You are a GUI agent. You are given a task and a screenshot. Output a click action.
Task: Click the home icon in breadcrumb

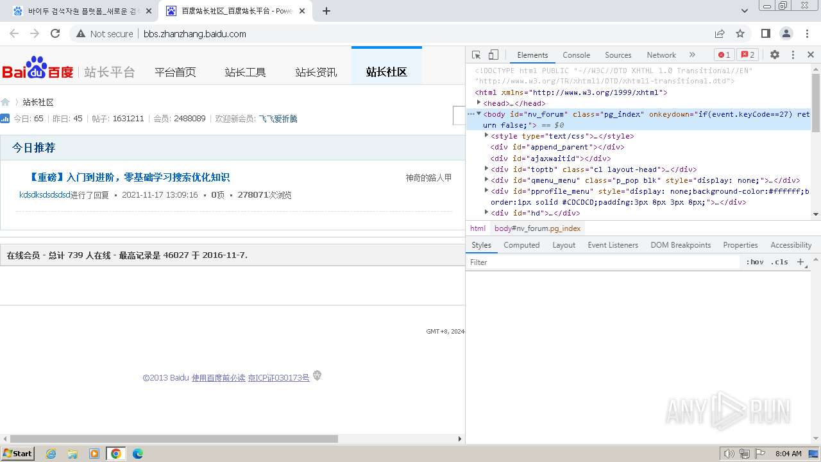point(5,103)
